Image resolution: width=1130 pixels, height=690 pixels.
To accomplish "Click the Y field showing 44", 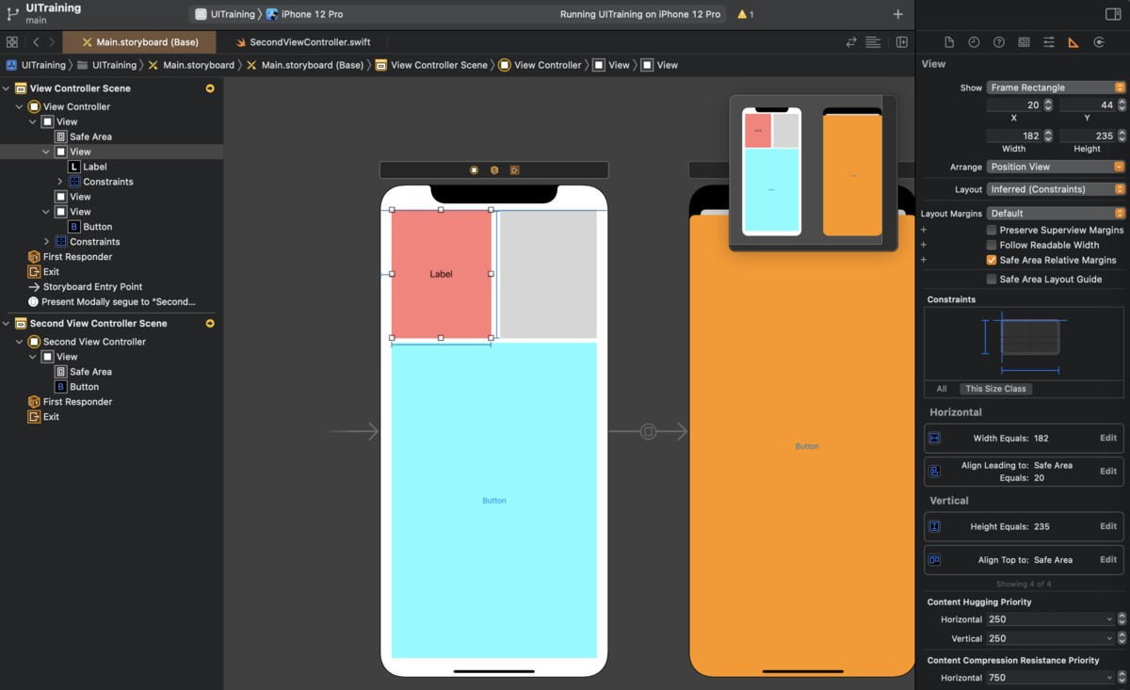I will (1087, 105).
